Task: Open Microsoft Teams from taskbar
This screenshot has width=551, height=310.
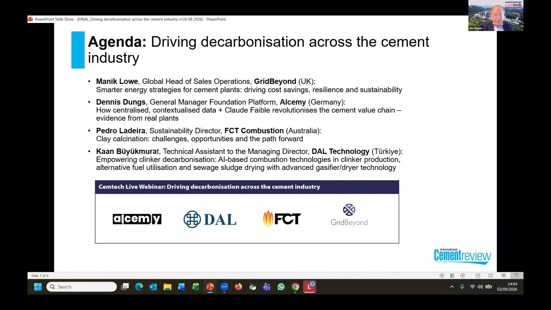Action: [267, 287]
